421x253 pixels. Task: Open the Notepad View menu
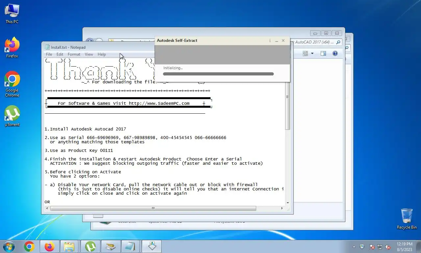pyautogui.click(x=89, y=54)
